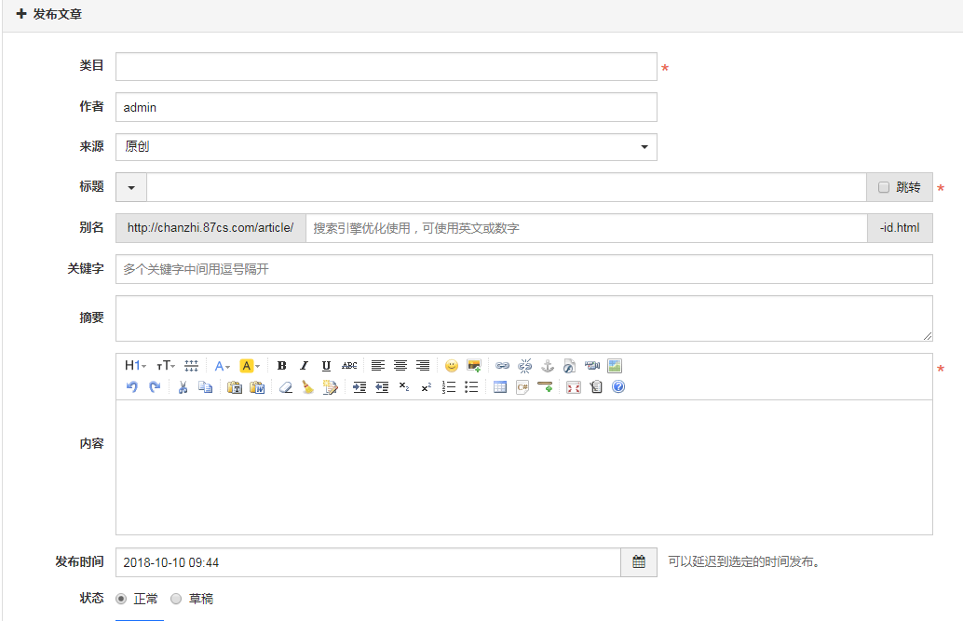The image size is (963, 621).
Task: Insert an emoticon smiley
Action: tap(452, 366)
